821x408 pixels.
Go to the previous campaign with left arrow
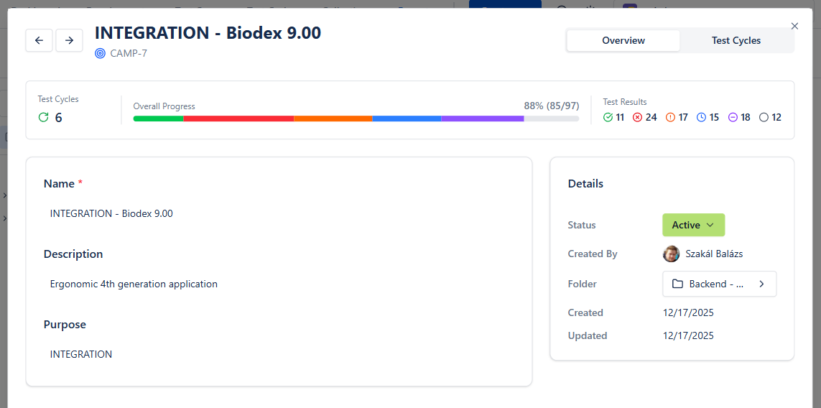[39, 41]
